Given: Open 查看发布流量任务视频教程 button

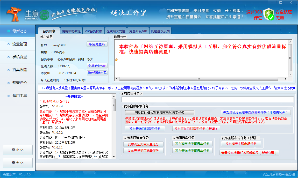Looking at the screenshot, I should pos(249,153).
